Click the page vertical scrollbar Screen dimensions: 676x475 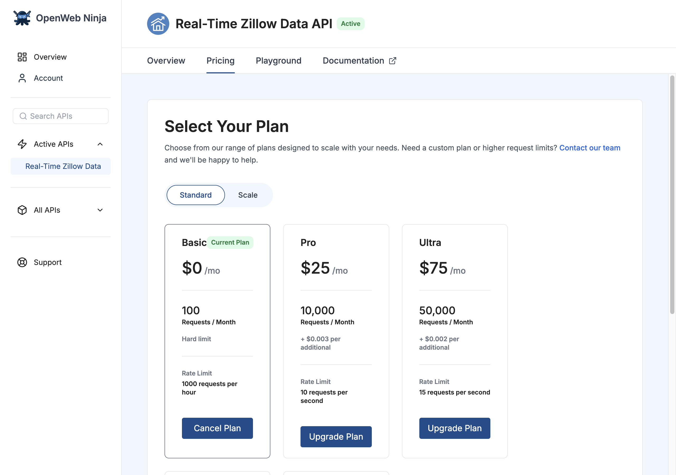coord(672,194)
